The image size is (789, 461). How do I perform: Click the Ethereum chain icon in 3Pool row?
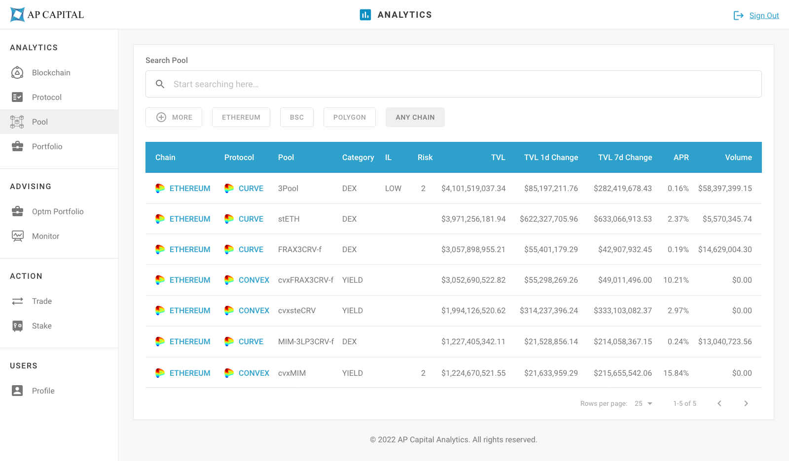pyautogui.click(x=160, y=188)
